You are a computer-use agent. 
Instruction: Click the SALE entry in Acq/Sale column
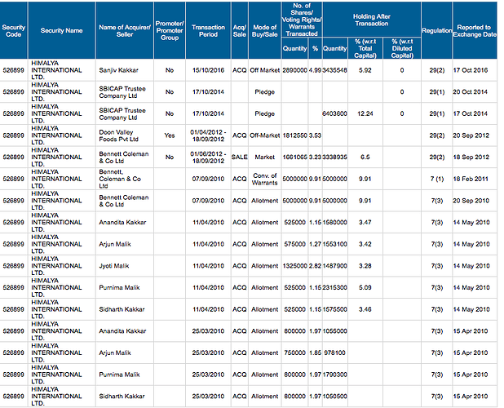239,157
